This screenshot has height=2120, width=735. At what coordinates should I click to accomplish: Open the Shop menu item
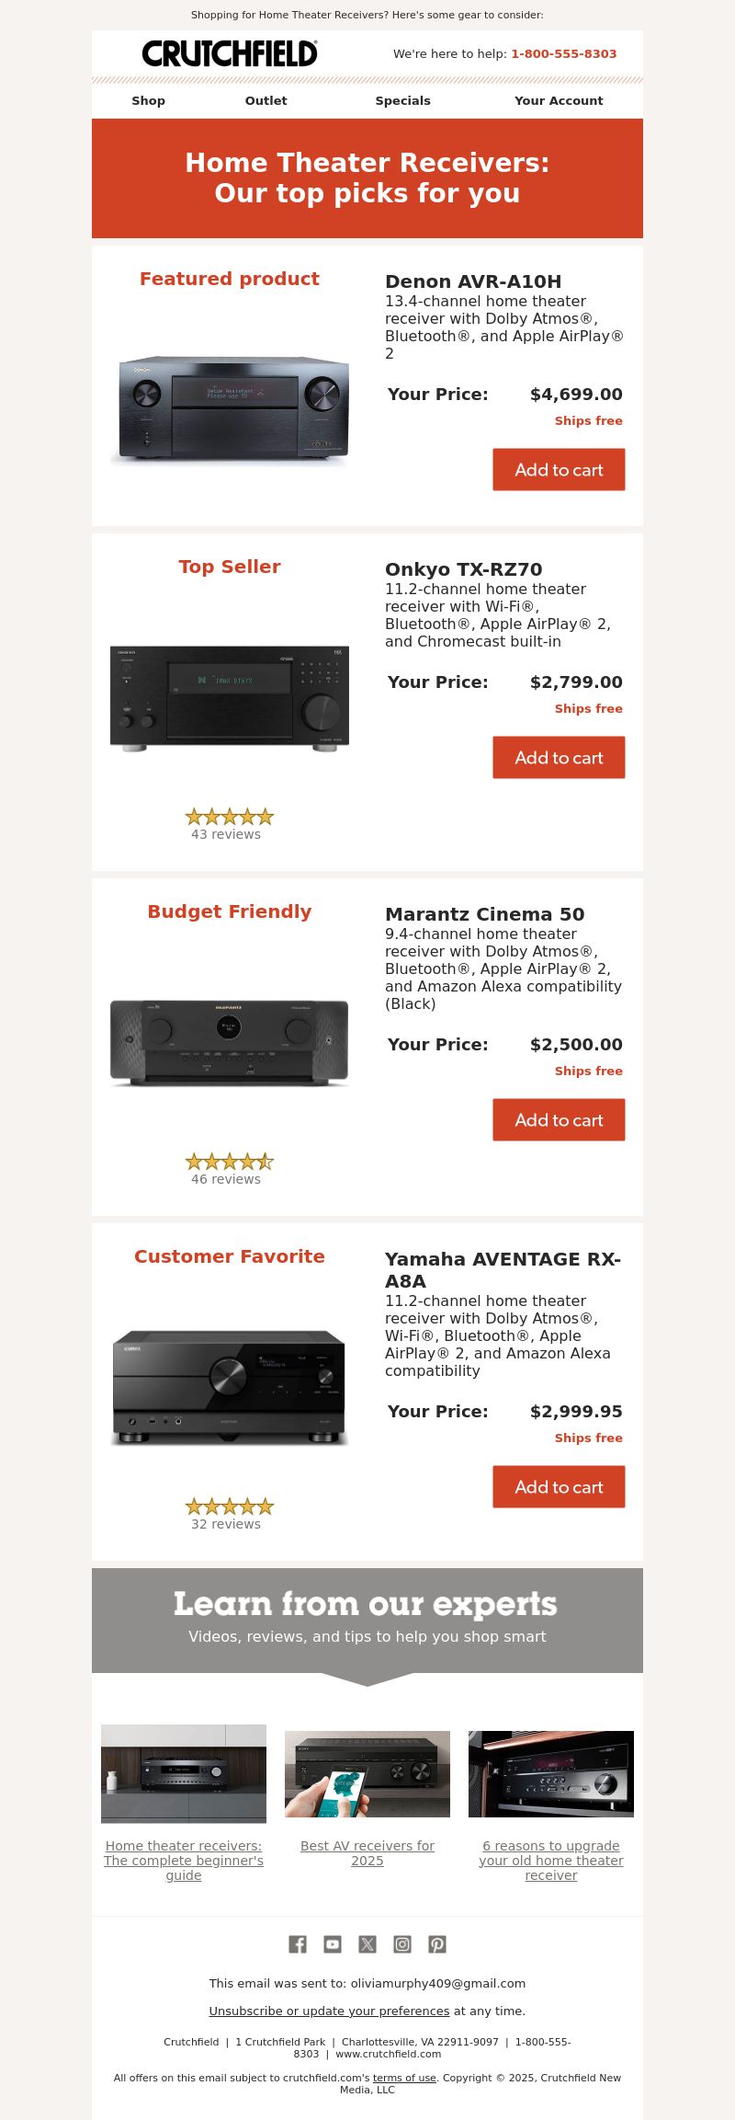pos(149,101)
